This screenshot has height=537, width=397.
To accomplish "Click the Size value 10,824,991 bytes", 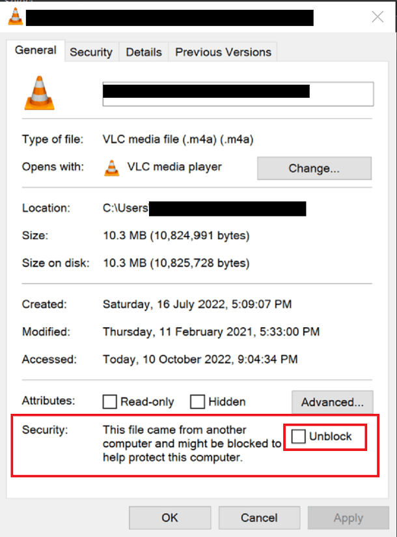I will coord(176,236).
